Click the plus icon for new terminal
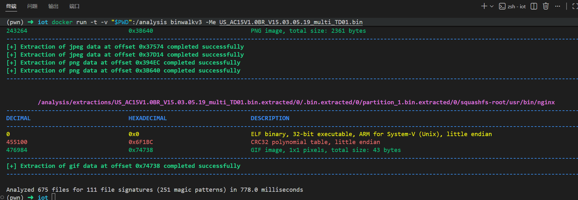Viewport: 578px width, 200px height. [484, 6]
